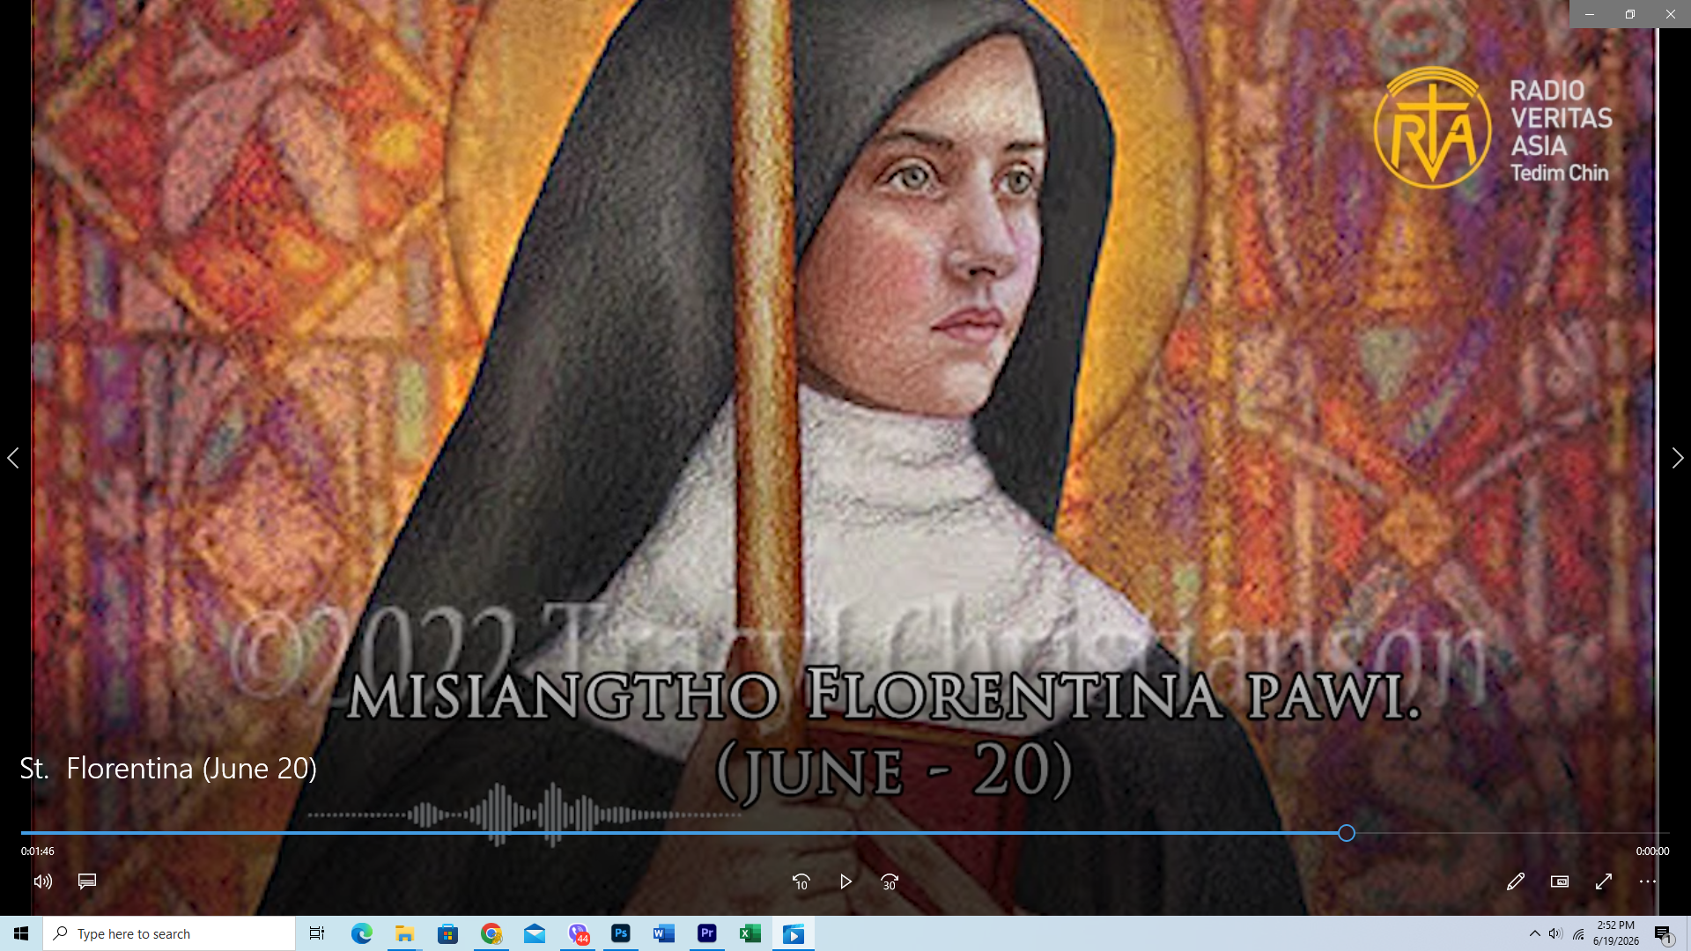Play in mini view
This screenshot has width=1691, height=951.
pos(1560,881)
